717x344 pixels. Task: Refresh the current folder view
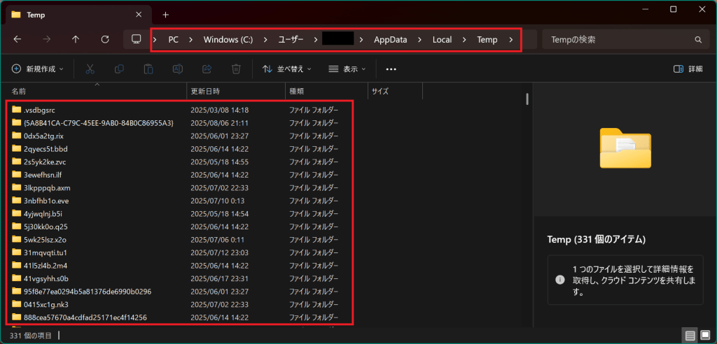pyautogui.click(x=105, y=40)
